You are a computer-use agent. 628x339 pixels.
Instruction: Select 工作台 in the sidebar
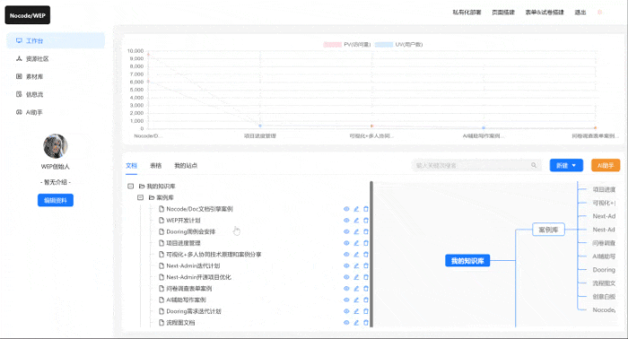pos(56,41)
